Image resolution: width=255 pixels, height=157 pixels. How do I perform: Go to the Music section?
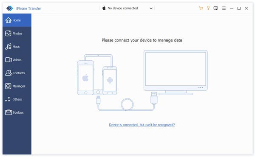[x=17, y=47]
